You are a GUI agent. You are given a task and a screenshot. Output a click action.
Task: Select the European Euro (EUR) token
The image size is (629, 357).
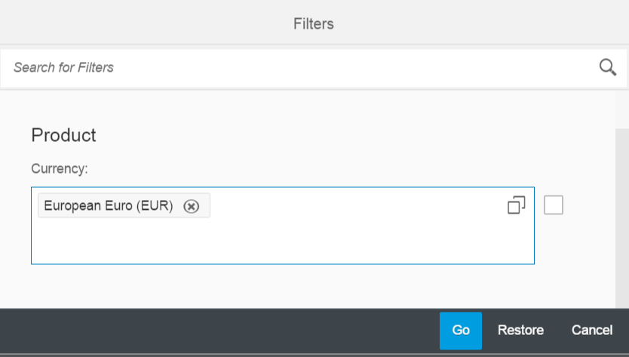[109, 205]
